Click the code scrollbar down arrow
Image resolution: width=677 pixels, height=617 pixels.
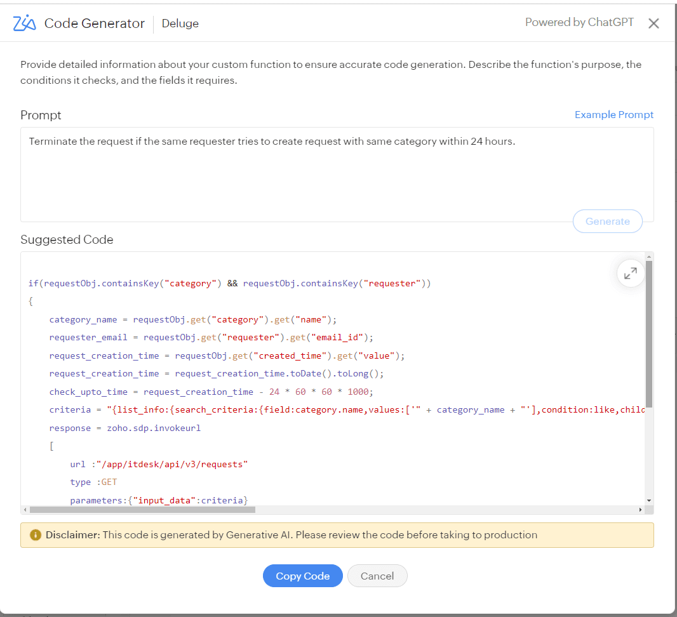(648, 500)
